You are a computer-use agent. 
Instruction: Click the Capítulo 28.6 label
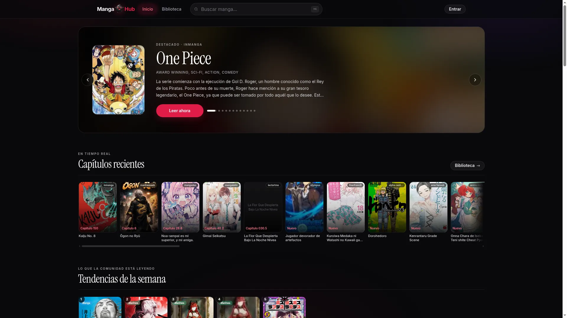pyautogui.click(x=173, y=228)
